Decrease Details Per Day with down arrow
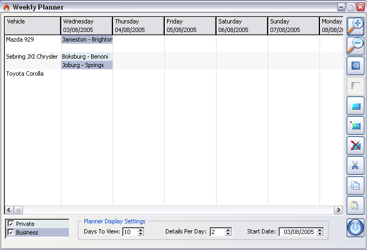Viewport: 367px width, 250px height. 228,234
